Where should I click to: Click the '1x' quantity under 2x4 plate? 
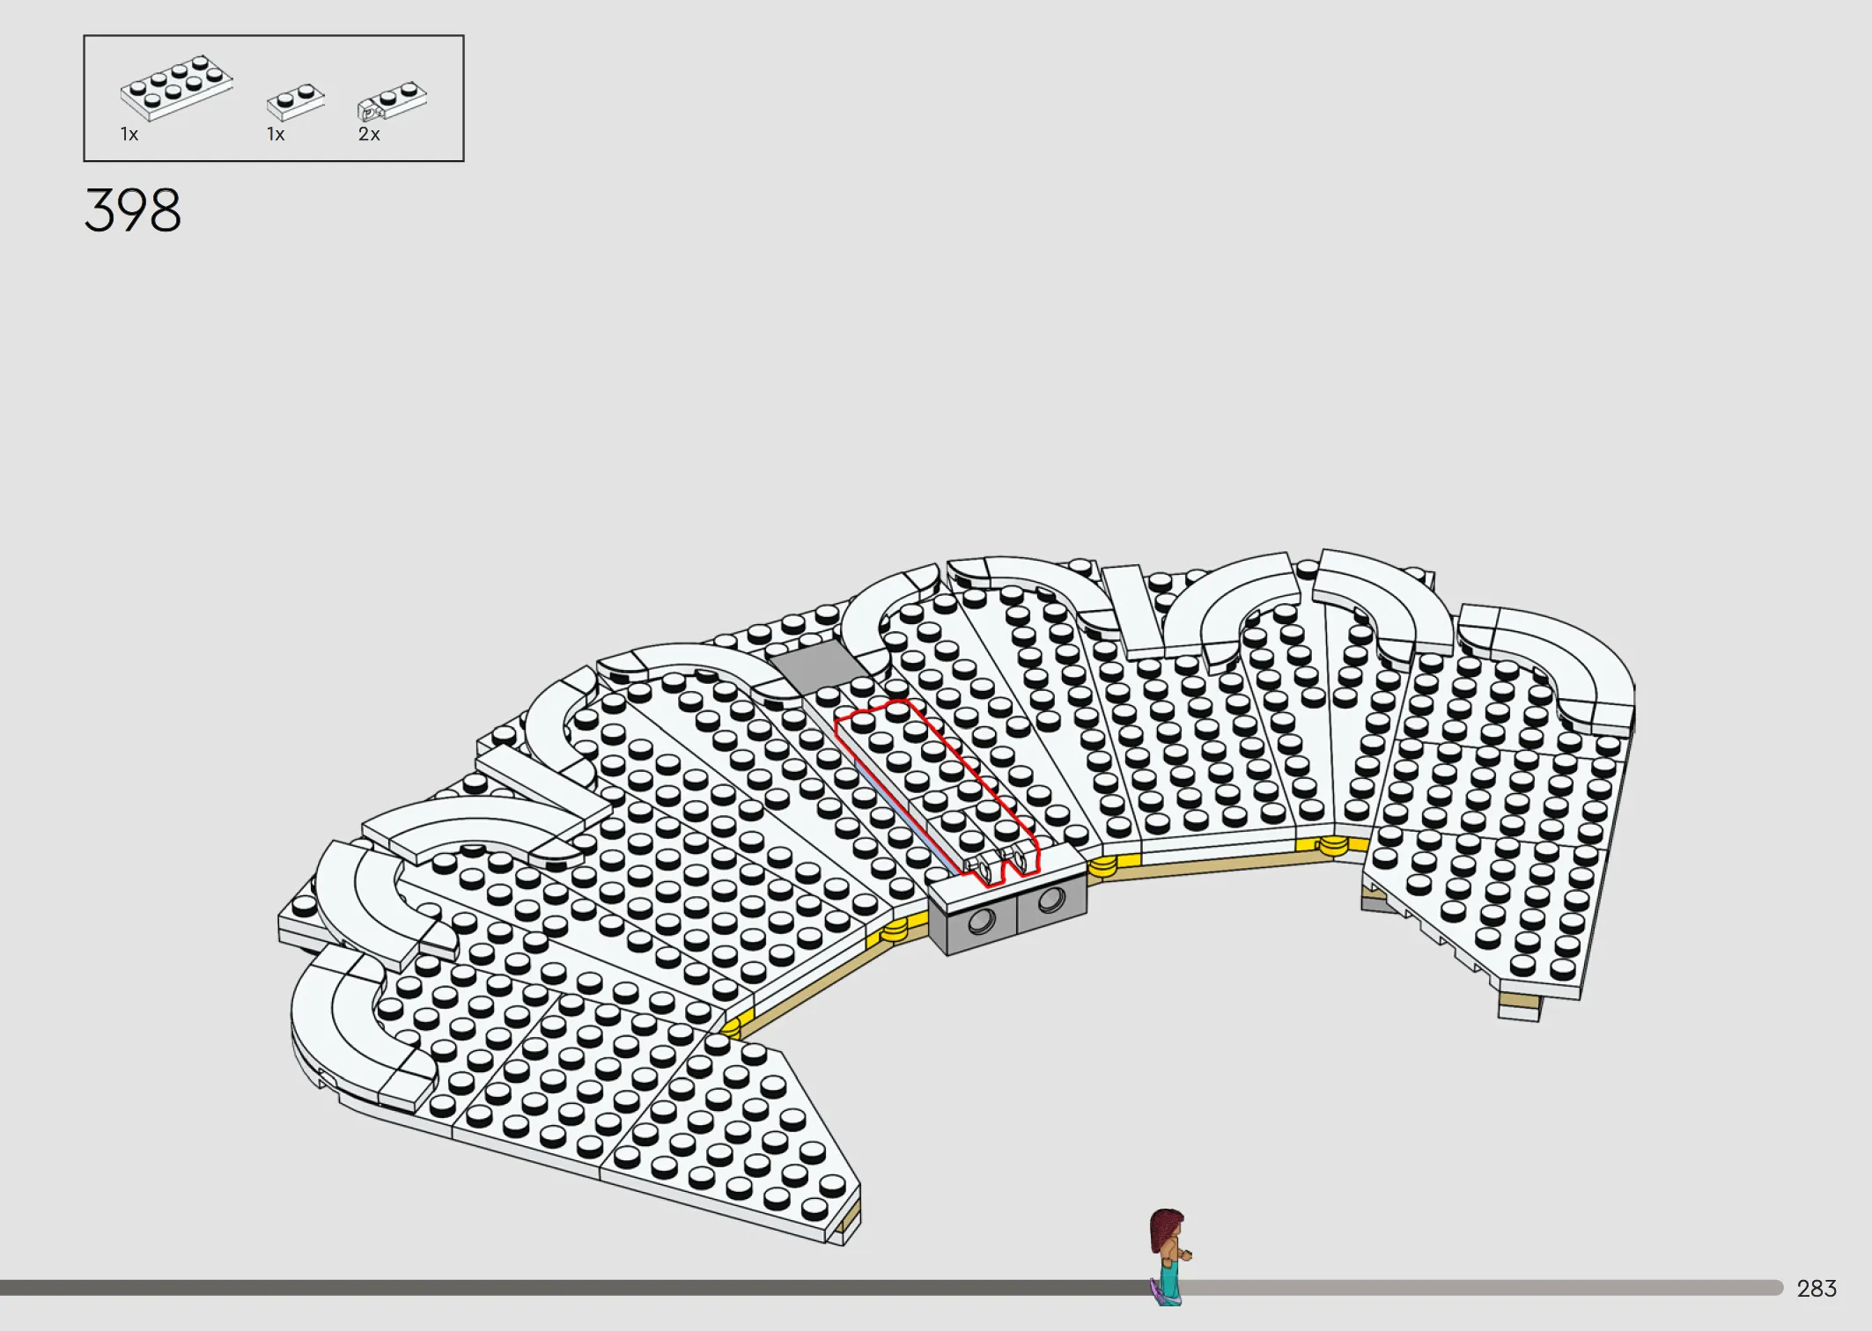click(x=129, y=135)
